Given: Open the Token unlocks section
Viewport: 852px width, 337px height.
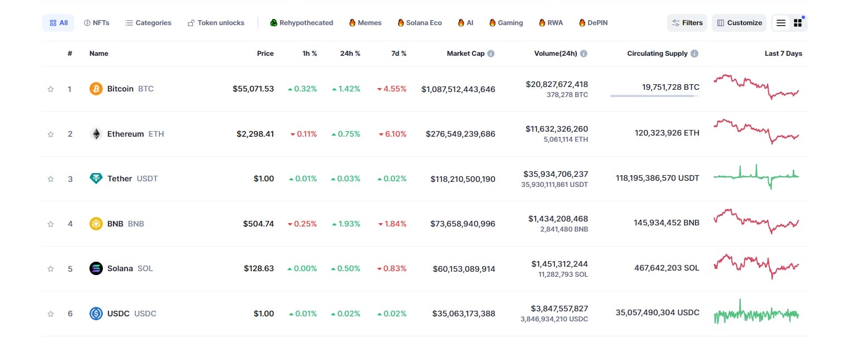Looking at the screenshot, I should (x=216, y=22).
